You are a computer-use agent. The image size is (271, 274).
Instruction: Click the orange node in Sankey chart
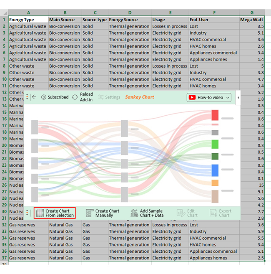pos(215,183)
